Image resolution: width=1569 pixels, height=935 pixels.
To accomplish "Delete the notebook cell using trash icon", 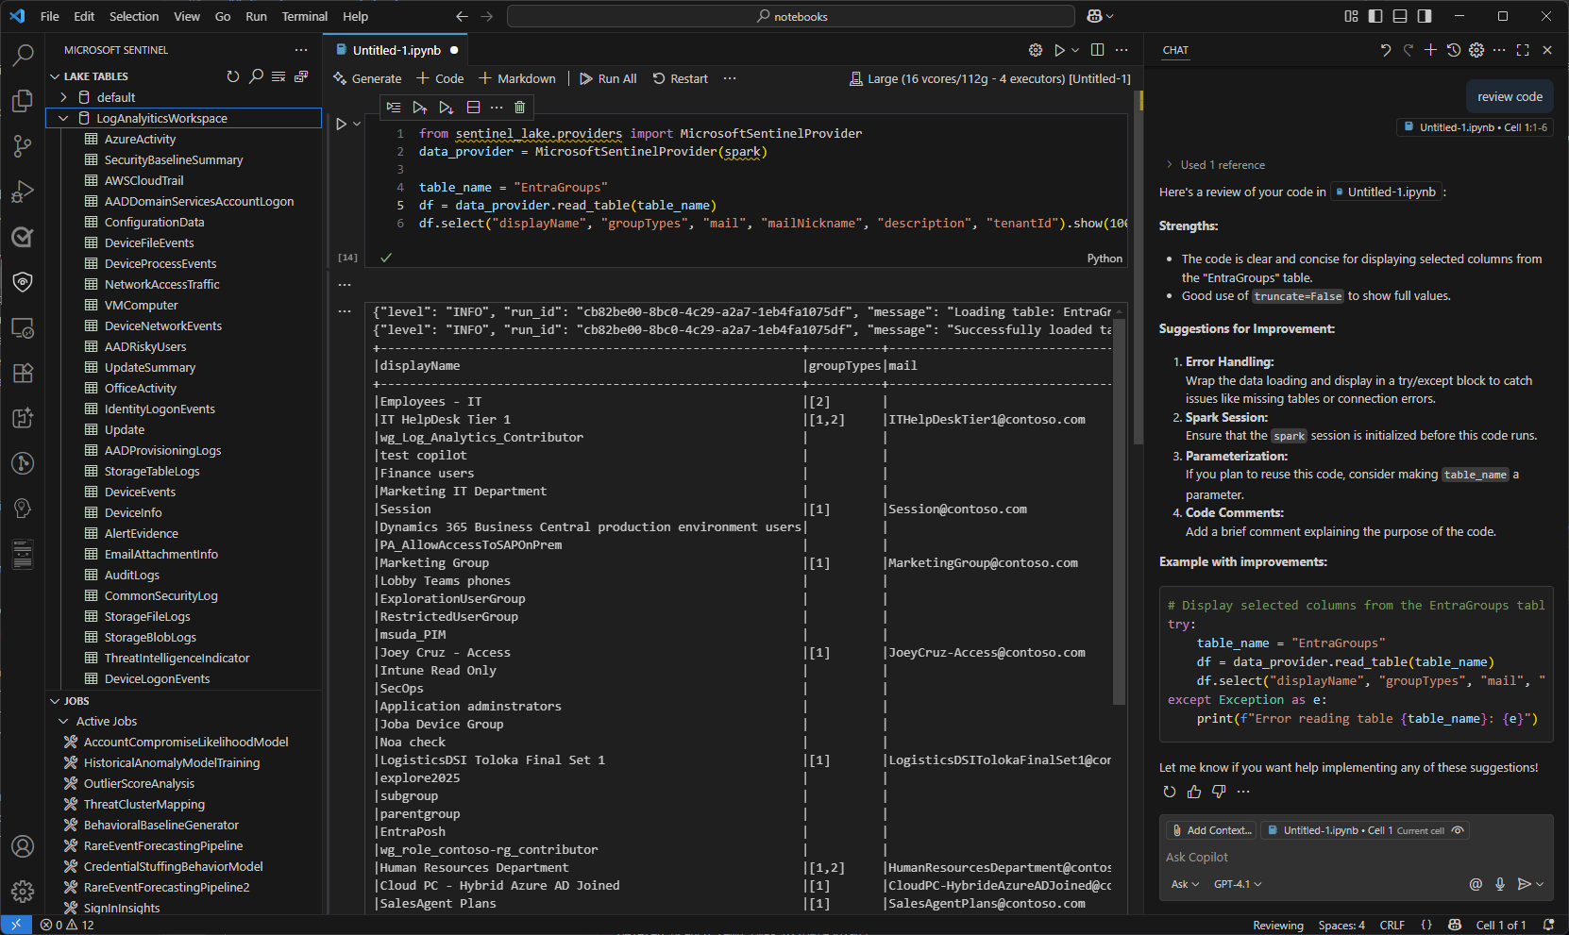I will (x=519, y=108).
